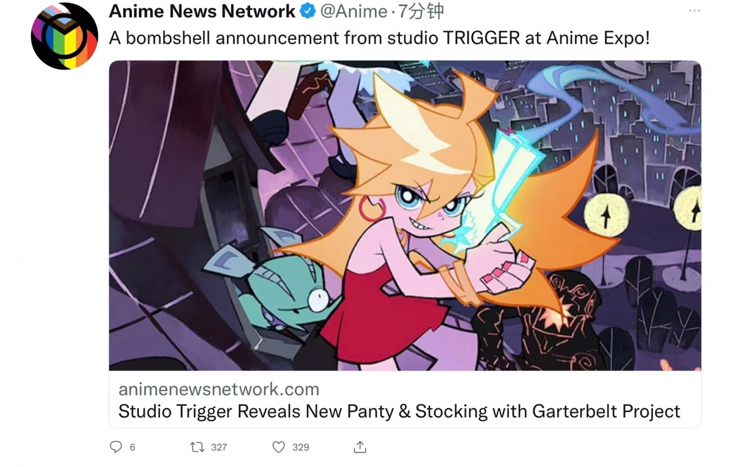Screen dimensions: 747x467
Task: Click the reply speech bubble icon
Action: pyautogui.click(x=116, y=446)
